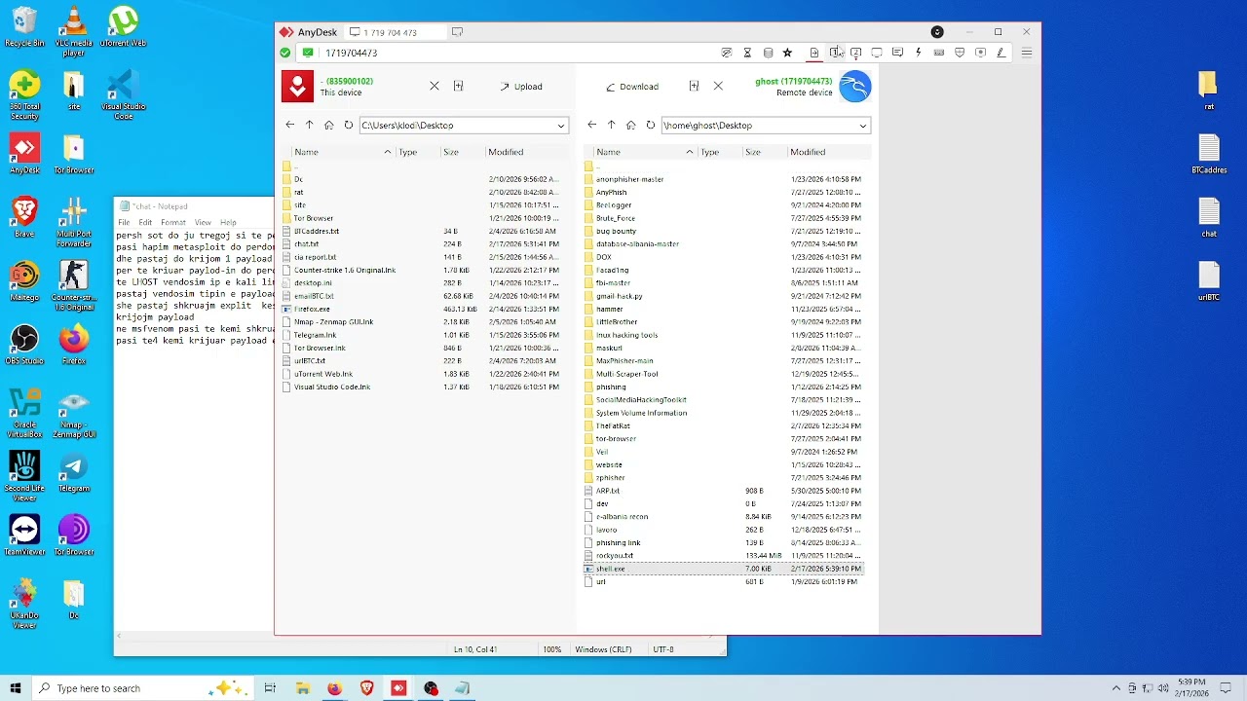Select the Maltego desktop shortcut

[x=24, y=281]
